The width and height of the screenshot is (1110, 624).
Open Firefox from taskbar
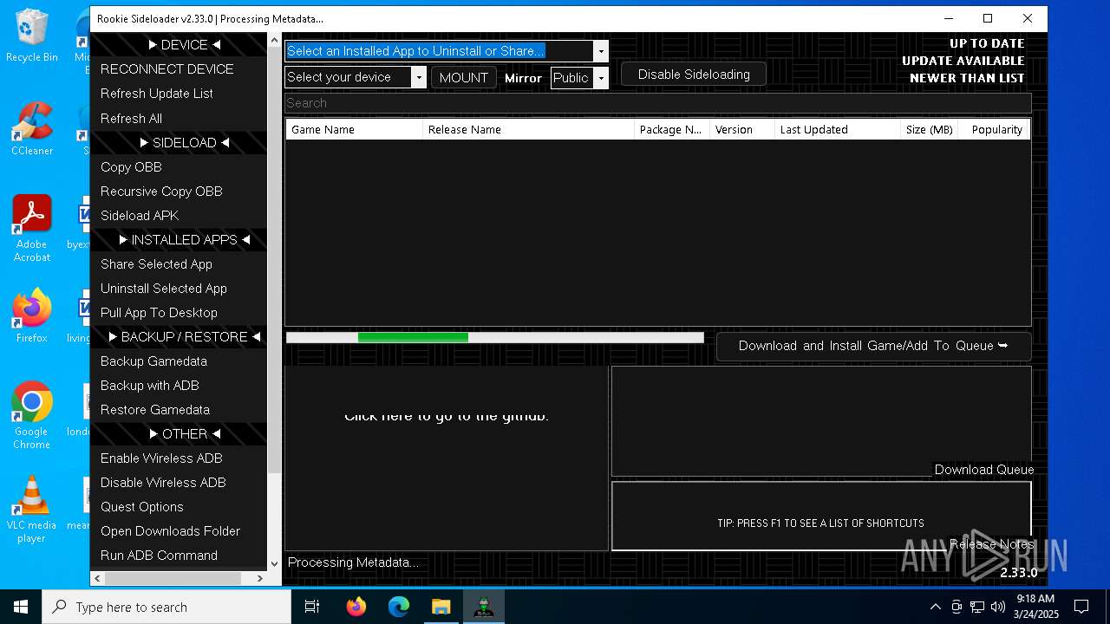click(x=356, y=607)
